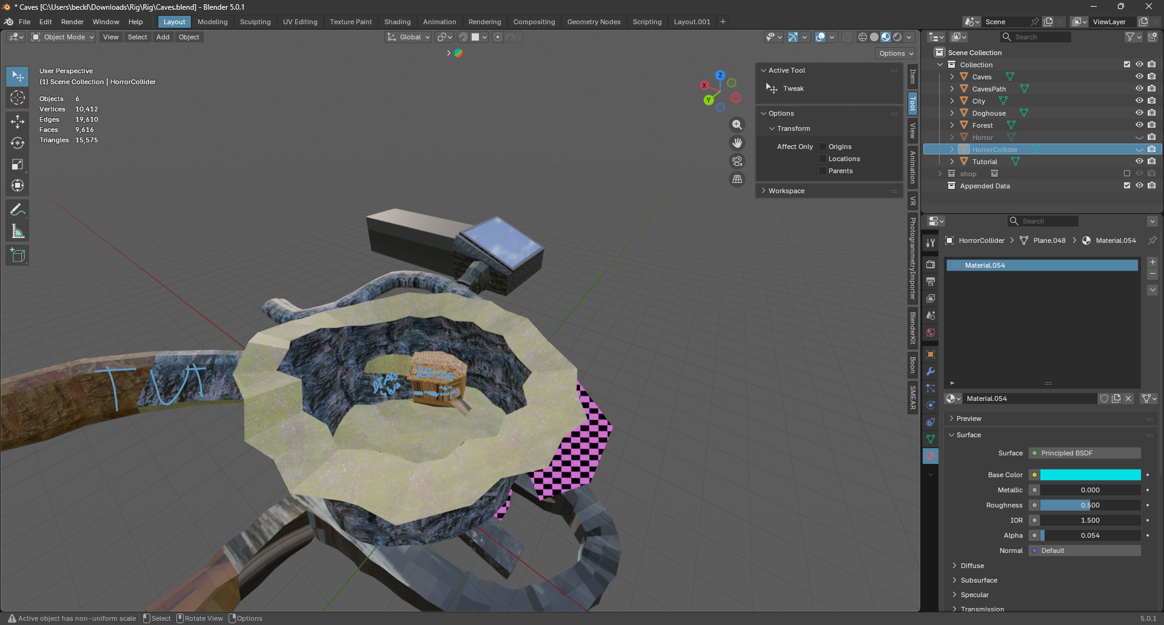Activate the Rotate tool

pos(18,143)
